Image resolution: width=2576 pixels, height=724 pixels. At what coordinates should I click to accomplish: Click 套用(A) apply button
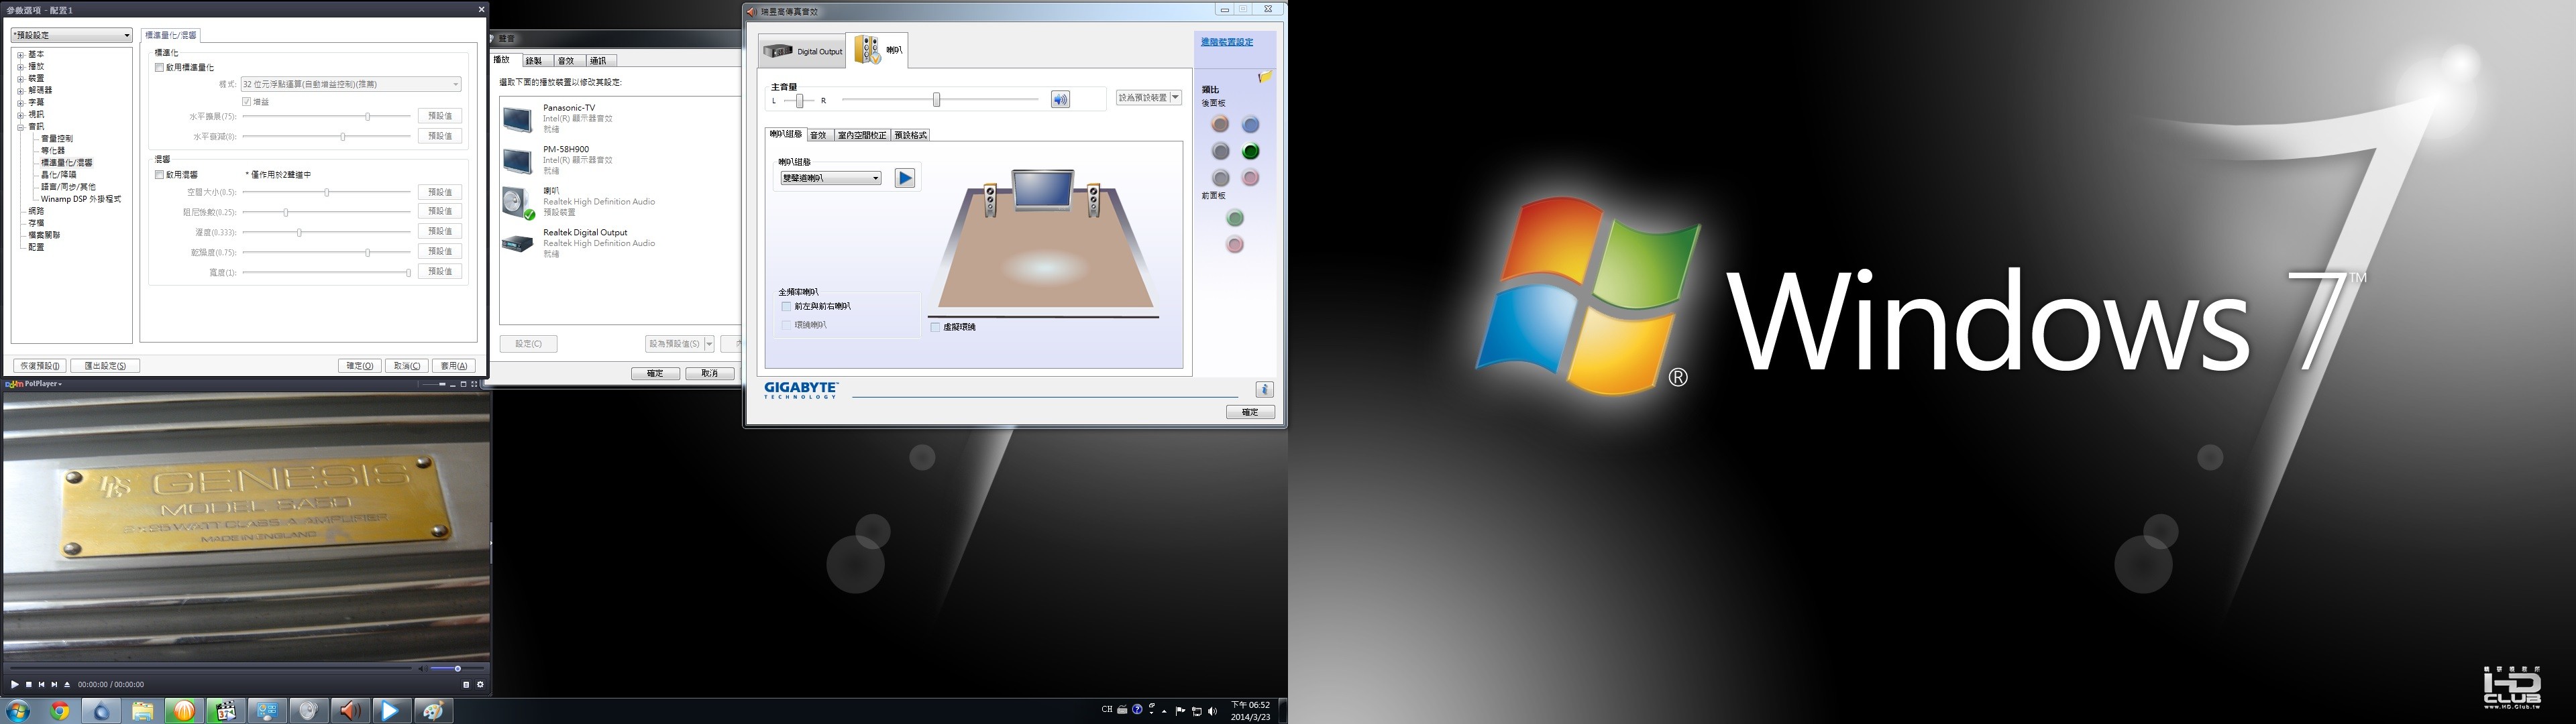[453, 366]
